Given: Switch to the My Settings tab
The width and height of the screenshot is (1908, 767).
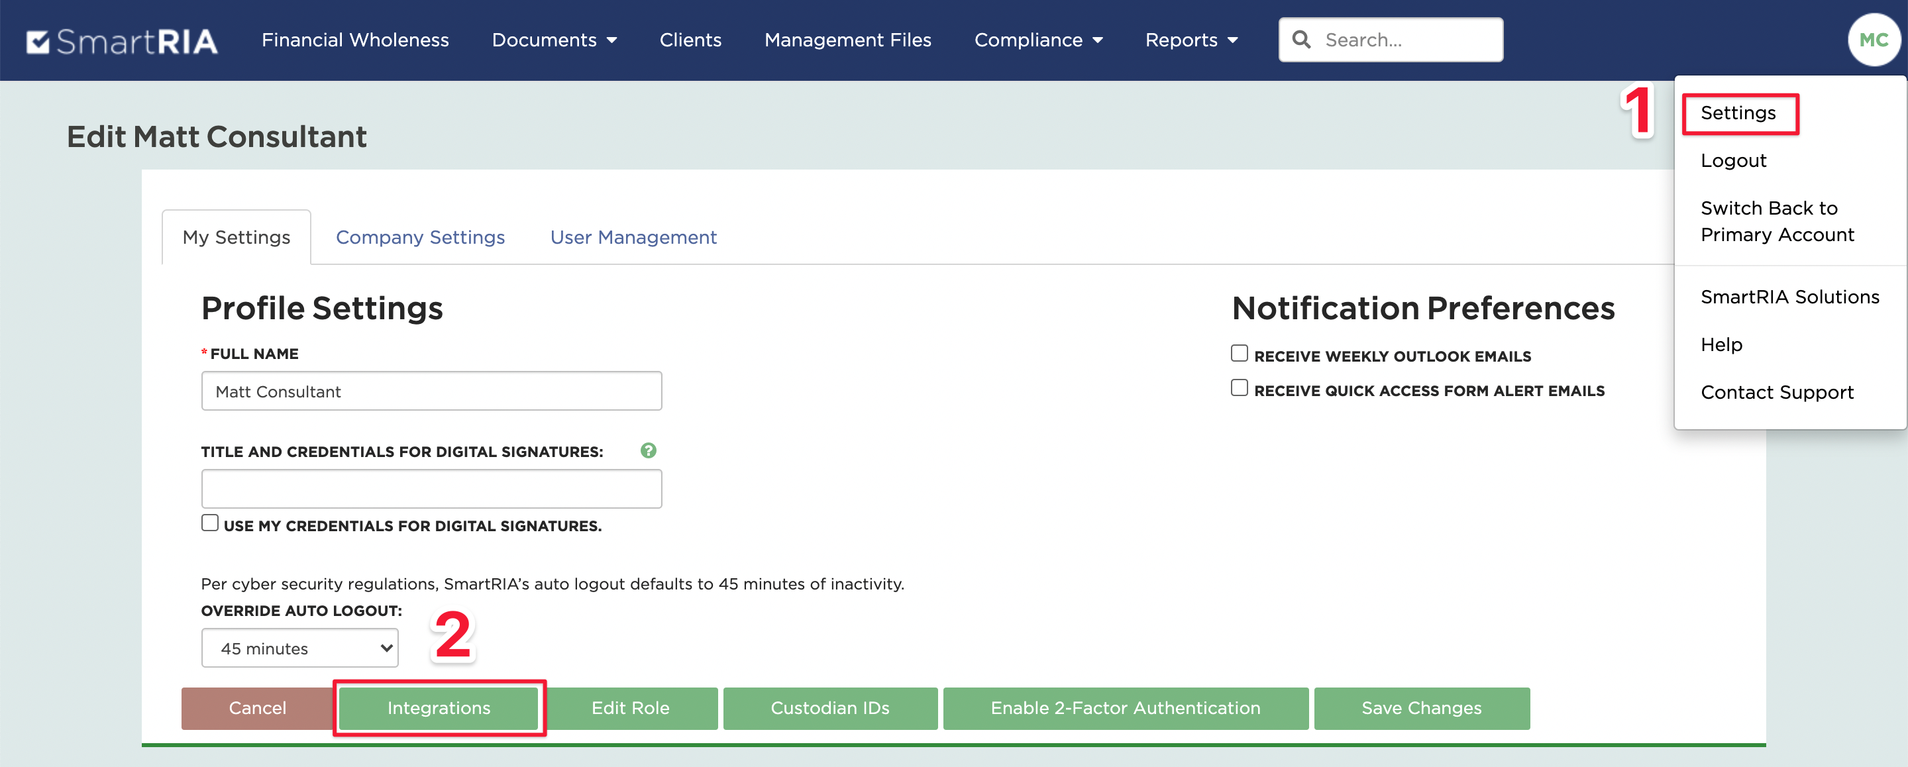Looking at the screenshot, I should pos(237,237).
